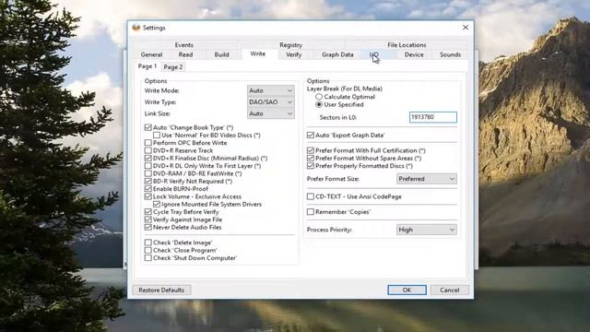Confirm settings with OK button

407,290
